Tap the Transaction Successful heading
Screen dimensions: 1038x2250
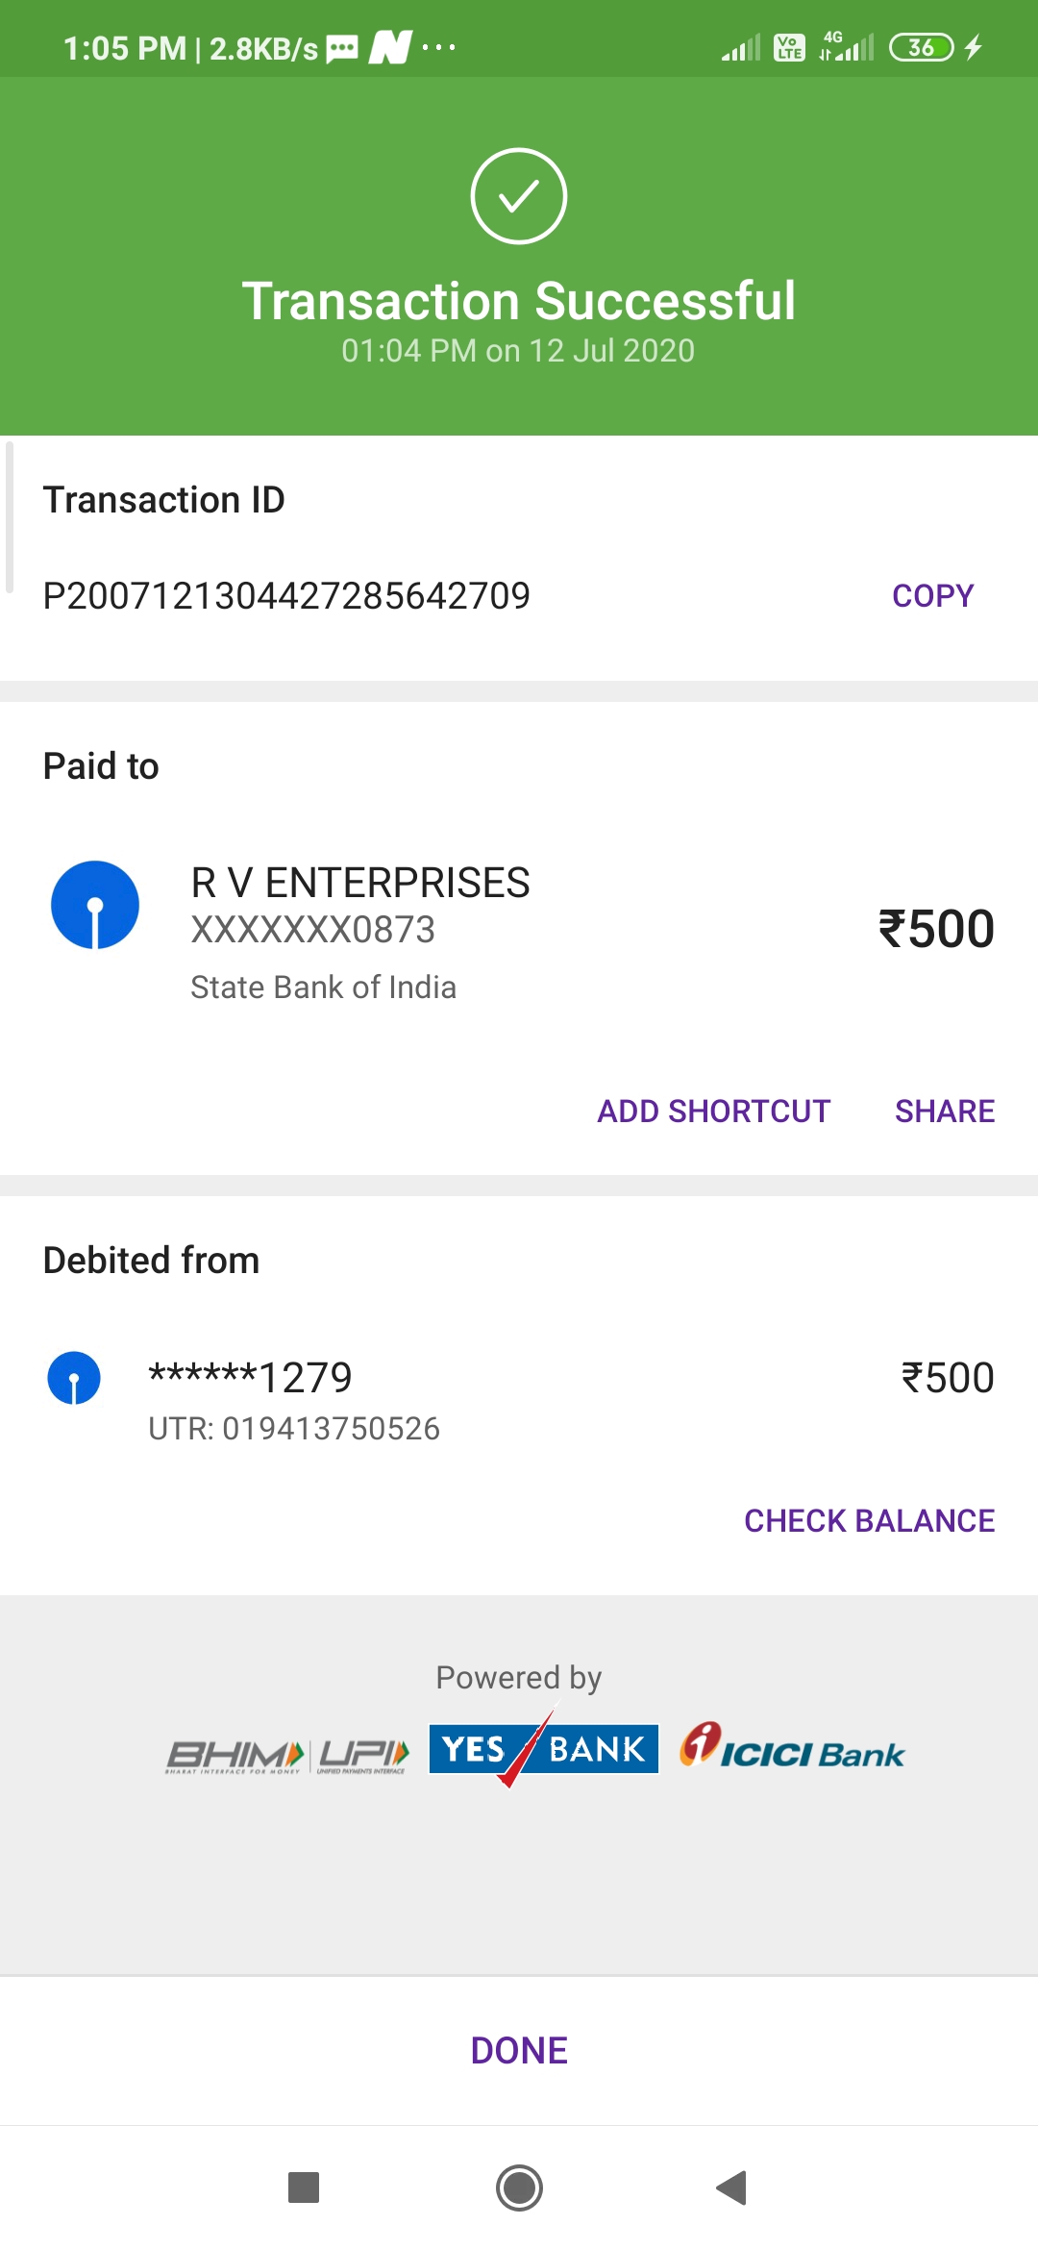click(519, 301)
